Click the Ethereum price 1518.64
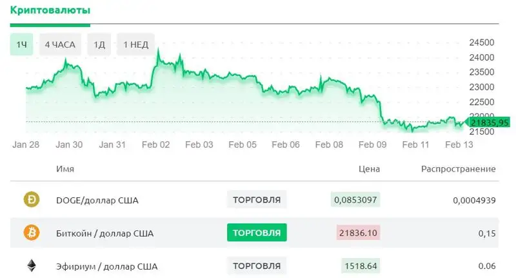The height and width of the screenshot is (278, 516). (361, 266)
